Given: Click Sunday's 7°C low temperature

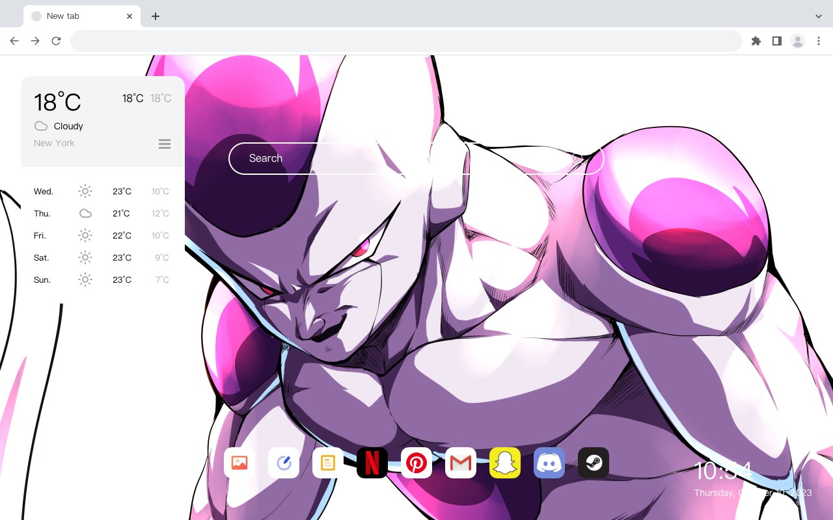Looking at the screenshot, I should coord(162,279).
